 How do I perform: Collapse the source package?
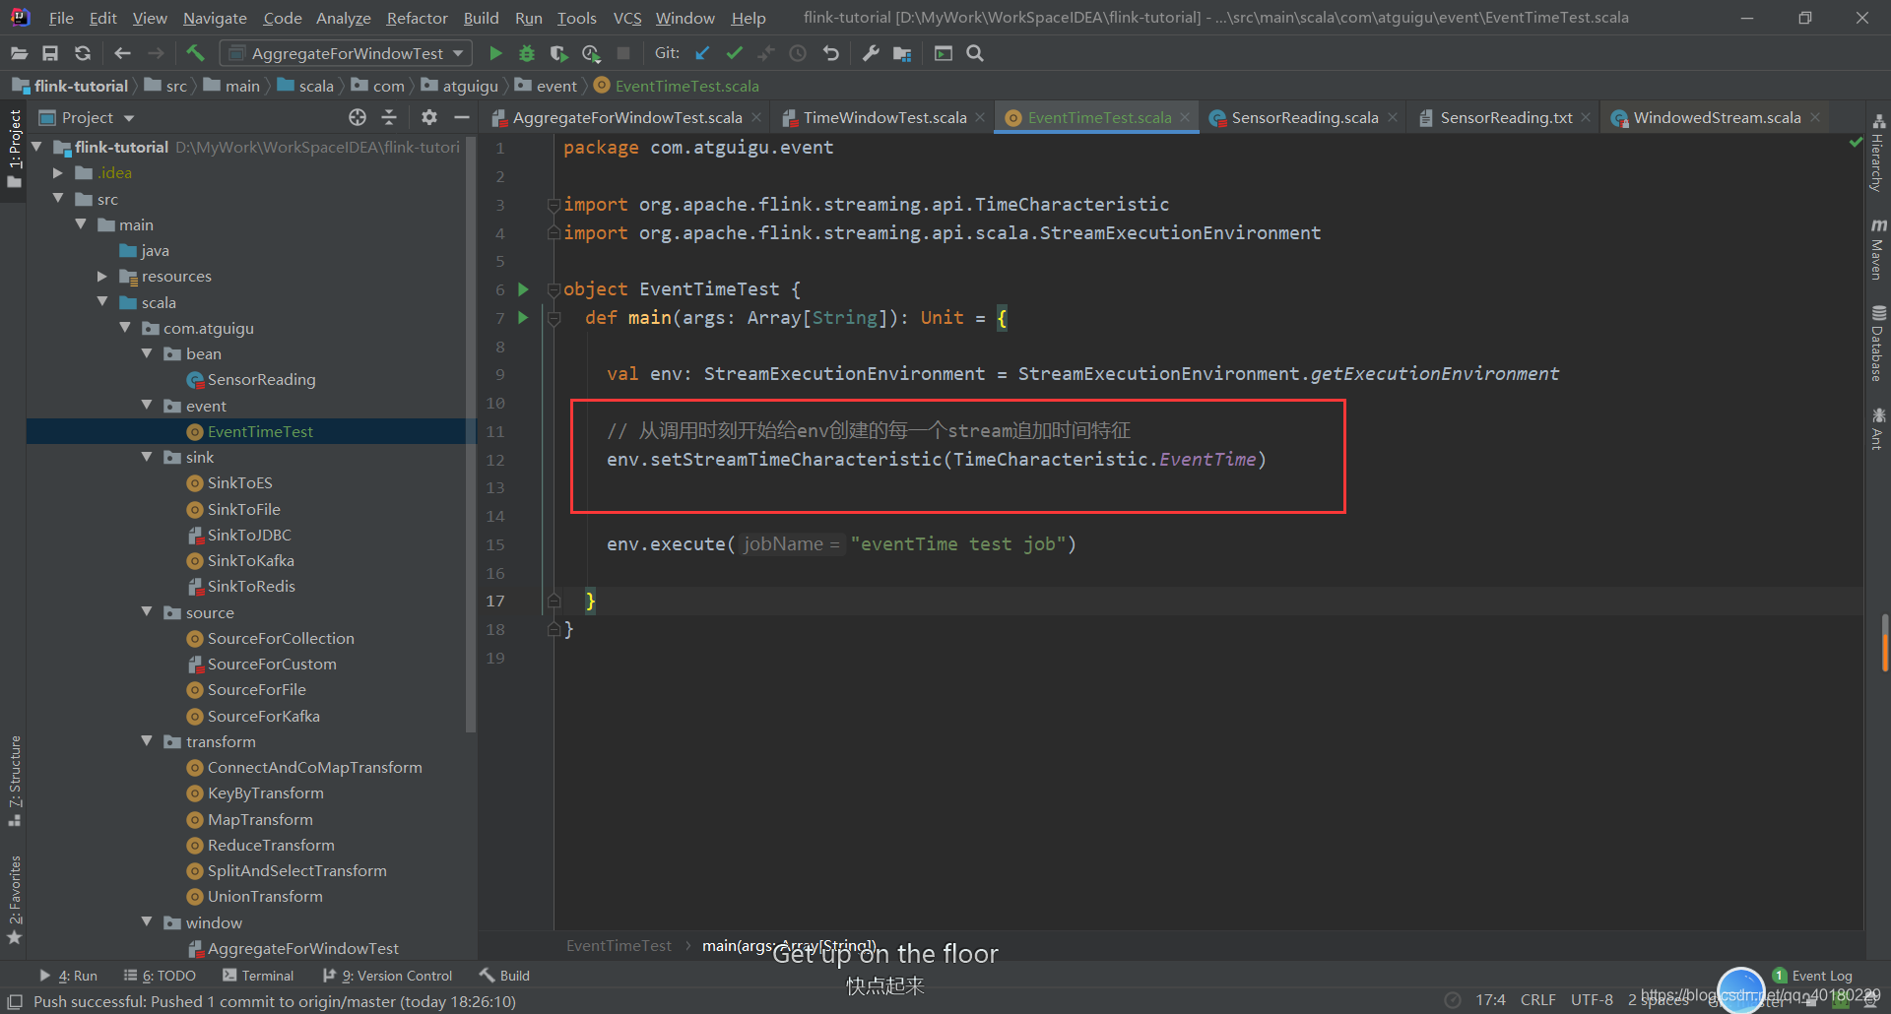pos(147,612)
